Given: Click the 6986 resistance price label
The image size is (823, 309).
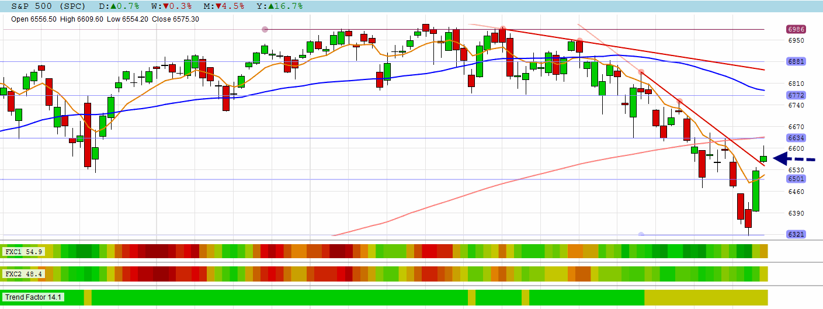Looking at the screenshot, I should (x=796, y=29).
